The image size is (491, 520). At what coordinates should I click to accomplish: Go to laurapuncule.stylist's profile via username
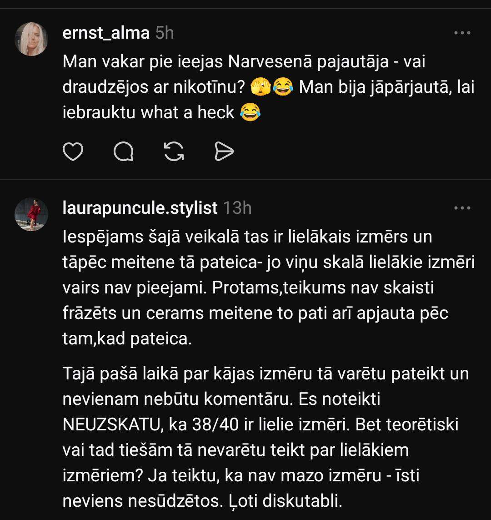(140, 208)
